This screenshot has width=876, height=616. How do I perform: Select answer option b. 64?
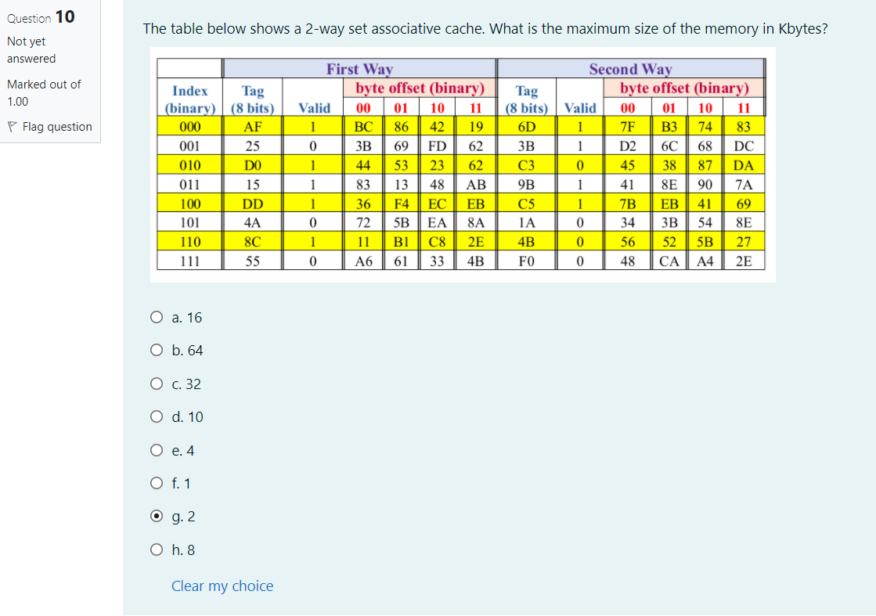tap(157, 350)
